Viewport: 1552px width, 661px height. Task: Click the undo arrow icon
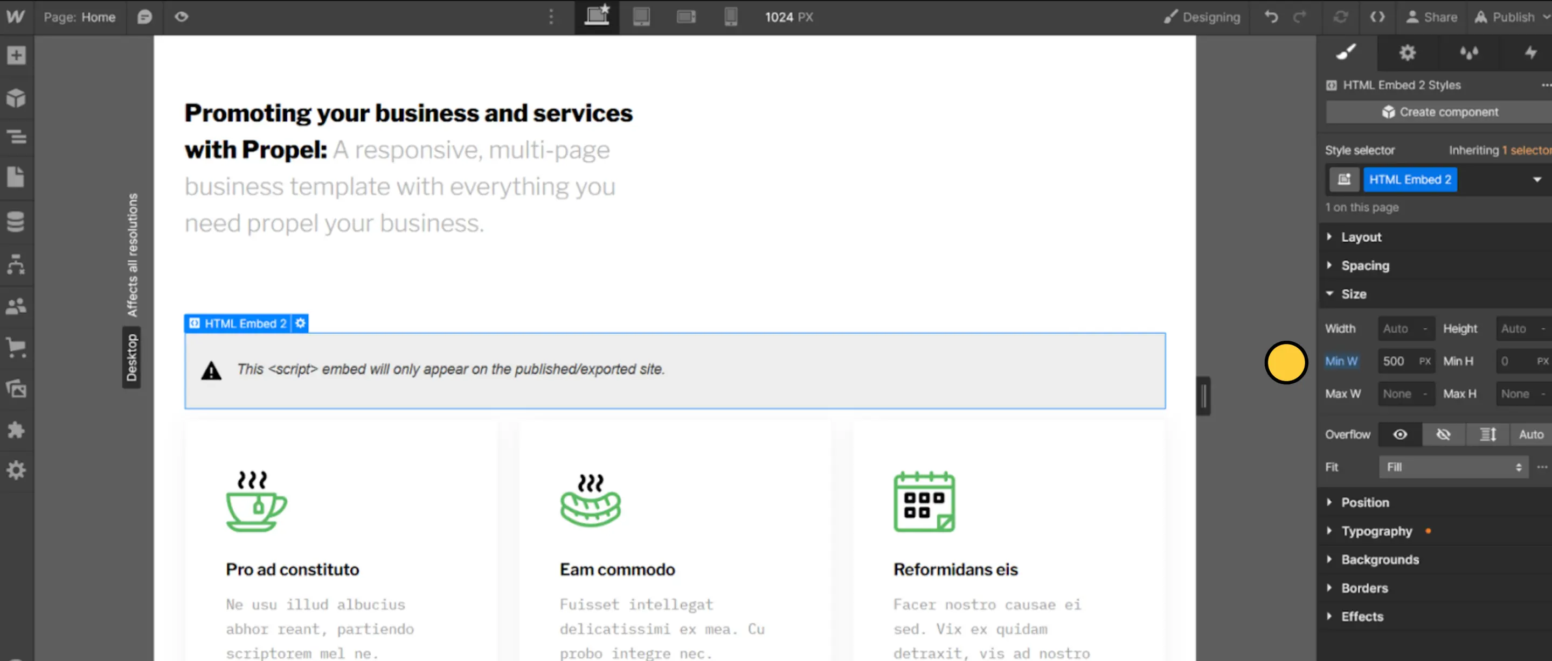1271,17
